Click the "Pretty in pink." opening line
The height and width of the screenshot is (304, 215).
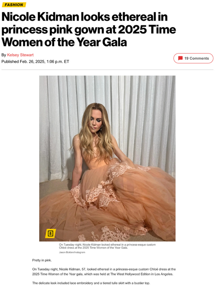(x=42, y=260)
